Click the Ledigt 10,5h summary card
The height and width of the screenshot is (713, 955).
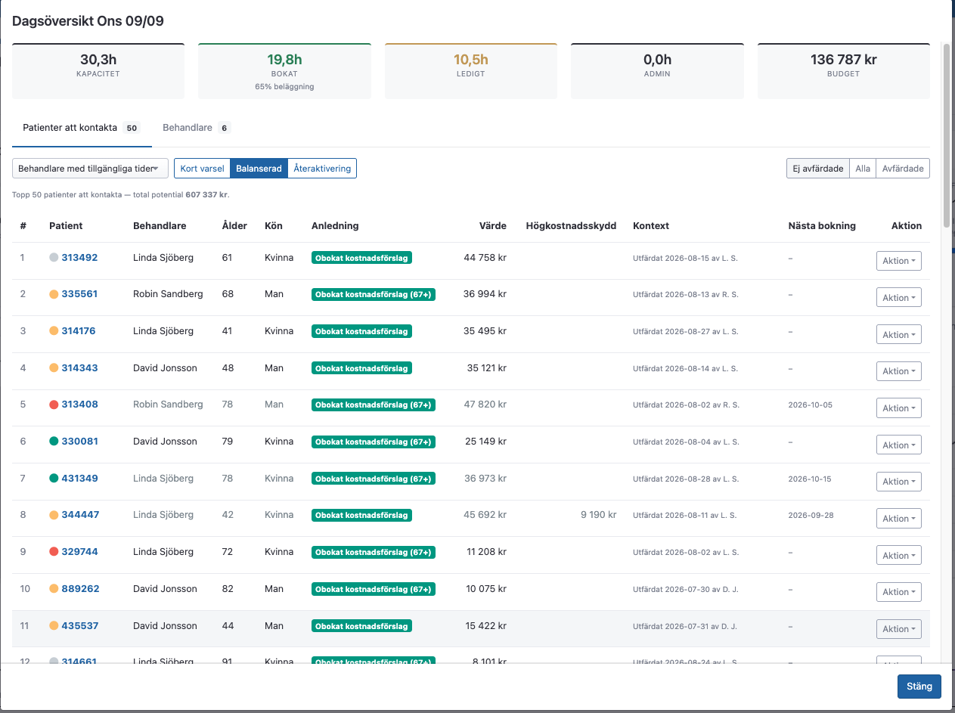click(471, 71)
